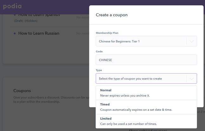
Task: Click the purple bullet beside How to Learn Russian
Action: 15,33
